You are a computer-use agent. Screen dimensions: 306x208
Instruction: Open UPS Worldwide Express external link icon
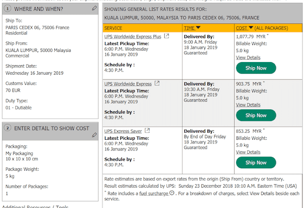tap(157, 83)
